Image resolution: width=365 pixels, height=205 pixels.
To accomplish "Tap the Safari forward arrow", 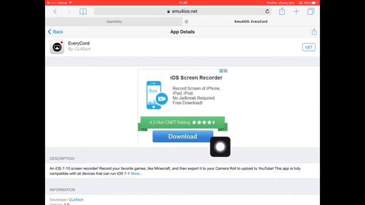I will tap(69, 11).
